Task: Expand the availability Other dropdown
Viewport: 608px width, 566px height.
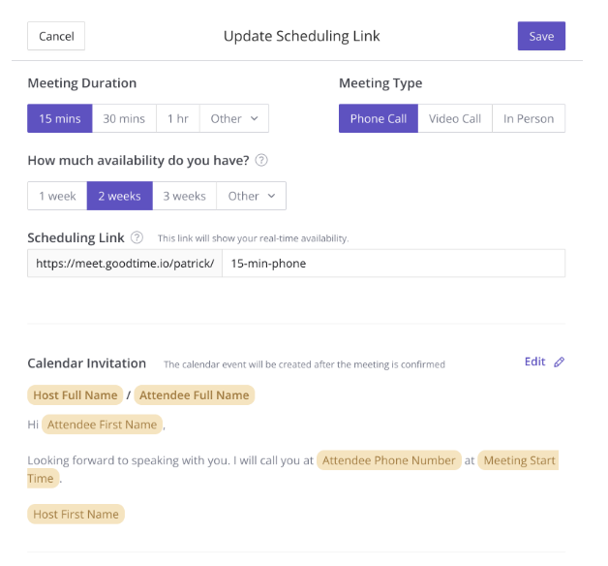Action: point(251,196)
